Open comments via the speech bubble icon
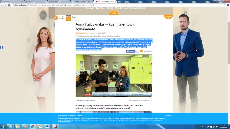 [x=141, y=51]
